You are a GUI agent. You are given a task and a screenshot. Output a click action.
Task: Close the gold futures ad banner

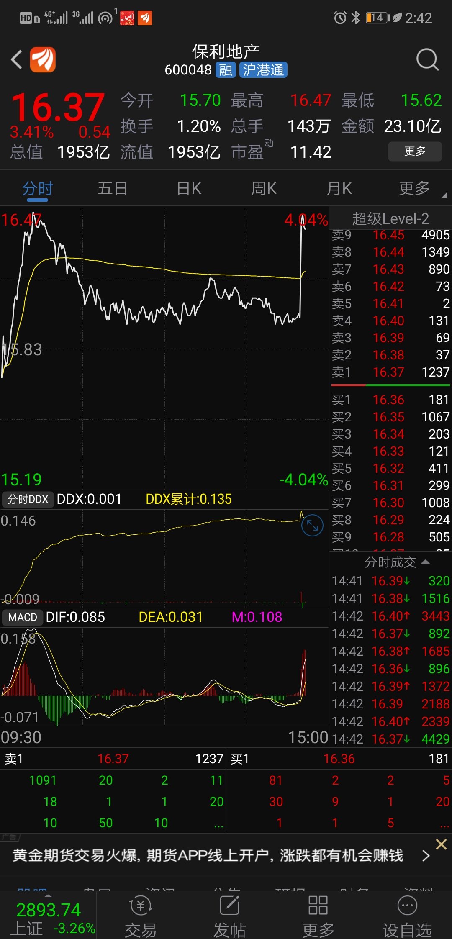coord(441,844)
